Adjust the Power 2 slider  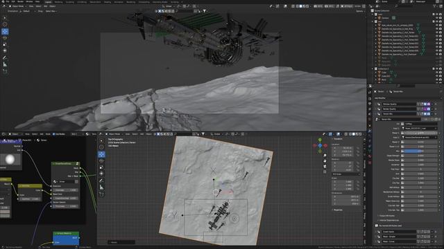(420, 142)
